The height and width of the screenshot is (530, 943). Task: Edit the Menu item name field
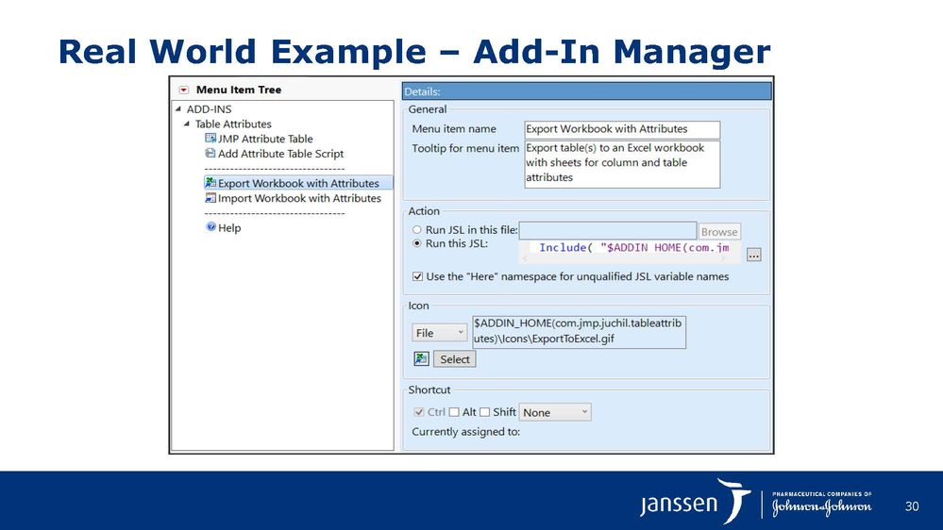[622, 129]
